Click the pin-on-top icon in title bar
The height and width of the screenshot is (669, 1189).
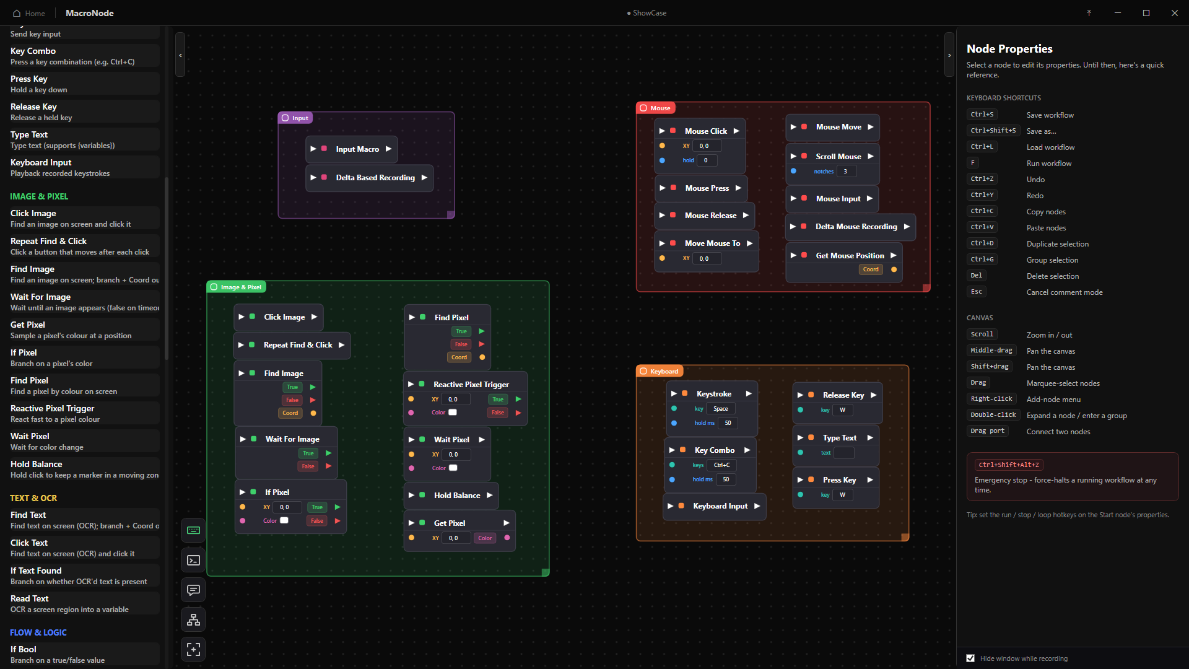1089,13
